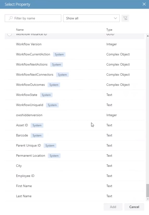
Task: Click the scrollbar up arrow
Action: [x=148, y=36]
